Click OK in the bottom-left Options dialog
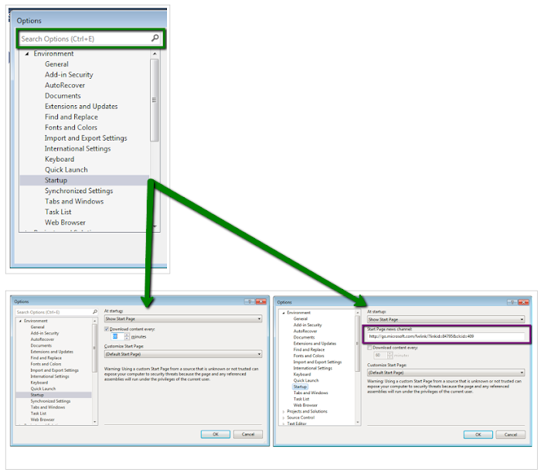This screenshot has height=473, width=541. 216,434
